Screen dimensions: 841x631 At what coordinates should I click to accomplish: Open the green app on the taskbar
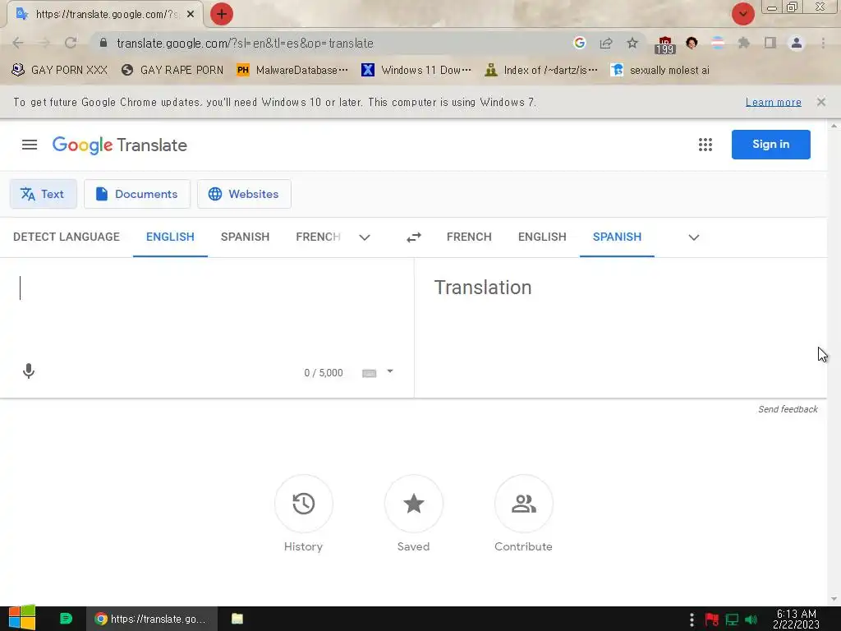[66, 619]
